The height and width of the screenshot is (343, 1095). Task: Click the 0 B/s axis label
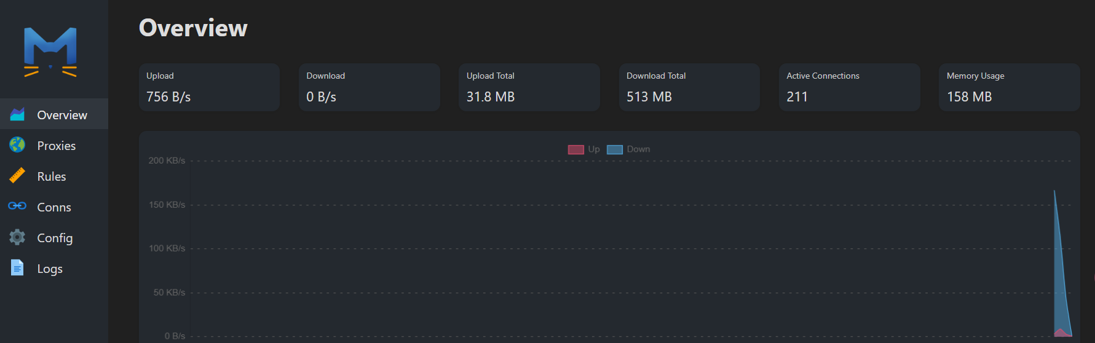click(x=175, y=336)
